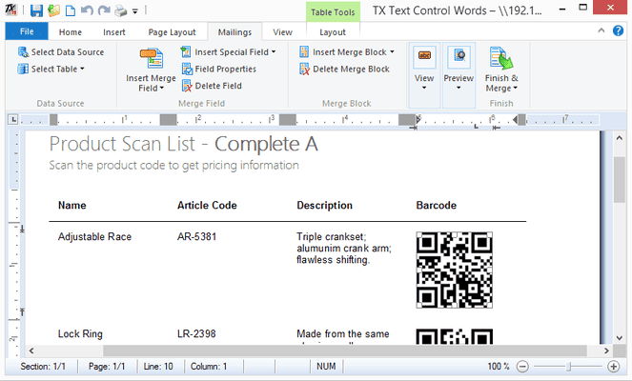Screen dimensions: 632x381
Task: Click the zoom out minus button
Action: click(x=520, y=366)
